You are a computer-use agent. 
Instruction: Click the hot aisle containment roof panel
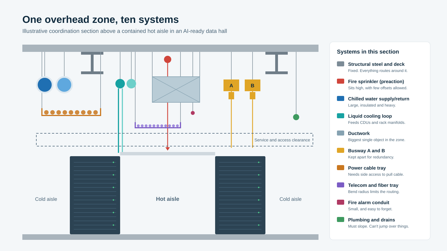tap(168, 154)
